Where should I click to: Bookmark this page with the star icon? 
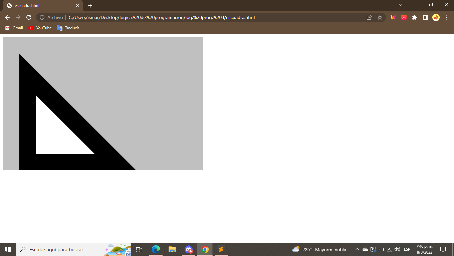[380, 17]
